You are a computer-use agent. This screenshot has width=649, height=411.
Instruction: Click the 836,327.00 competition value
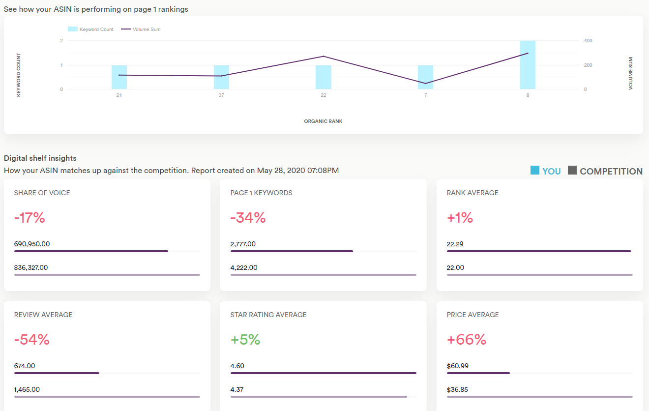(32, 268)
